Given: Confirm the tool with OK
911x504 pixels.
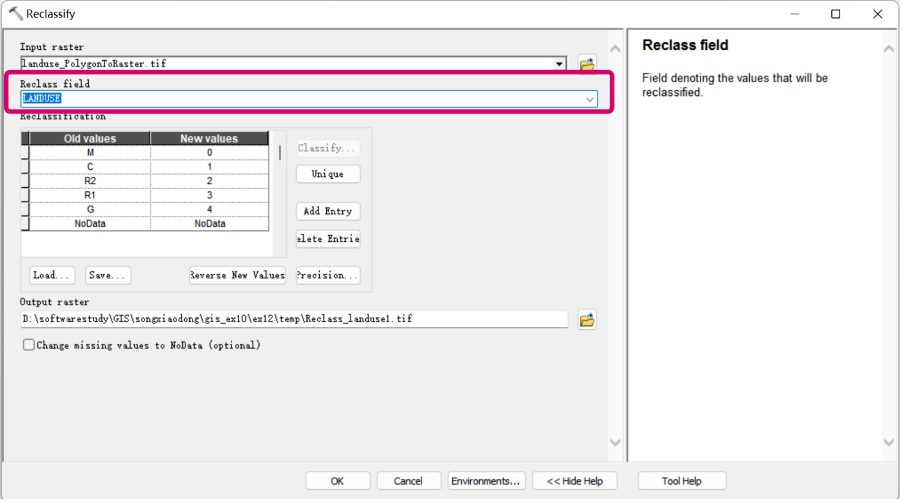Looking at the screenshot, I should click(x=337, y=481).
